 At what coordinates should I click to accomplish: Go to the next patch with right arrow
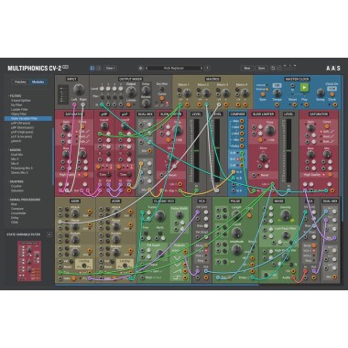(201, 68)
